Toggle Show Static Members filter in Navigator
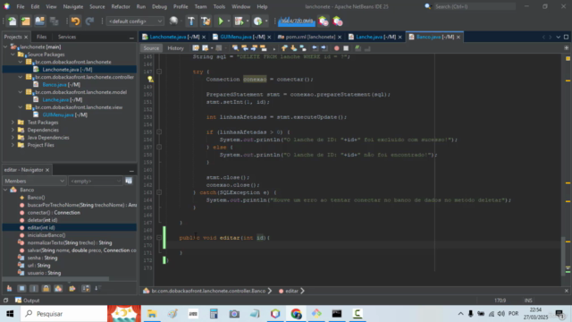 (34, 288)
